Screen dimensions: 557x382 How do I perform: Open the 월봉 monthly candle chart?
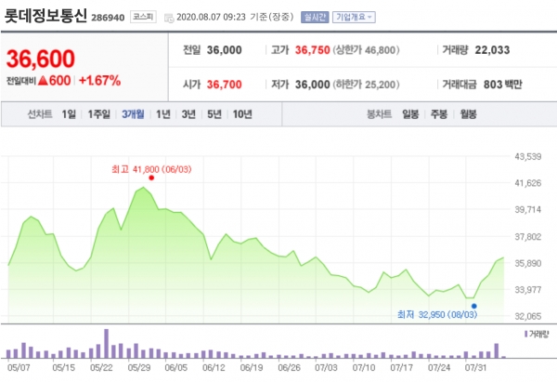(468, 114)
